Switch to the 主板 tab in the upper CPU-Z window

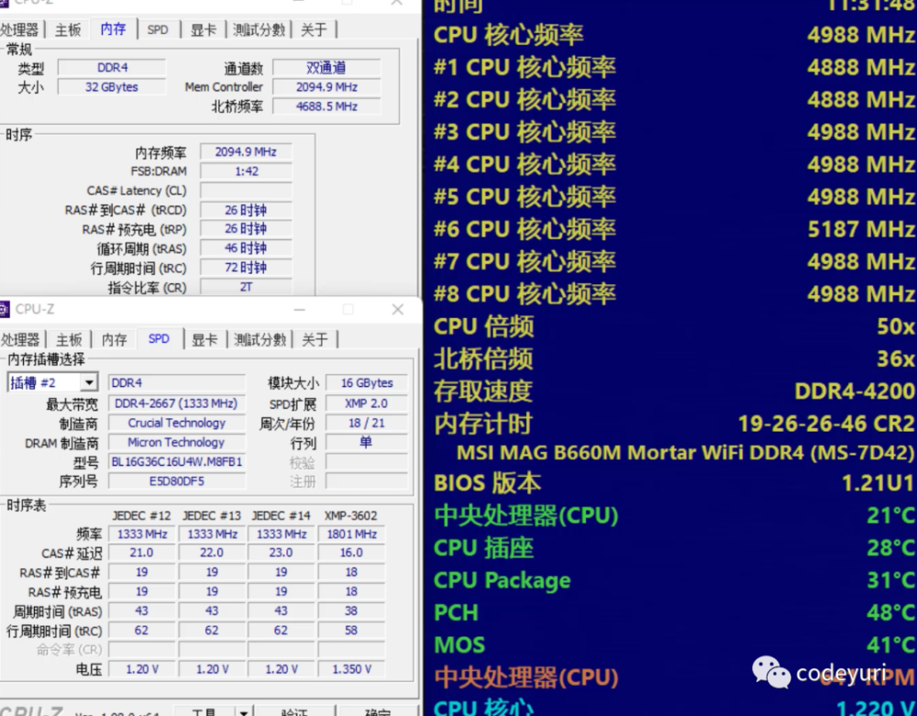click(x=68, y=30)
